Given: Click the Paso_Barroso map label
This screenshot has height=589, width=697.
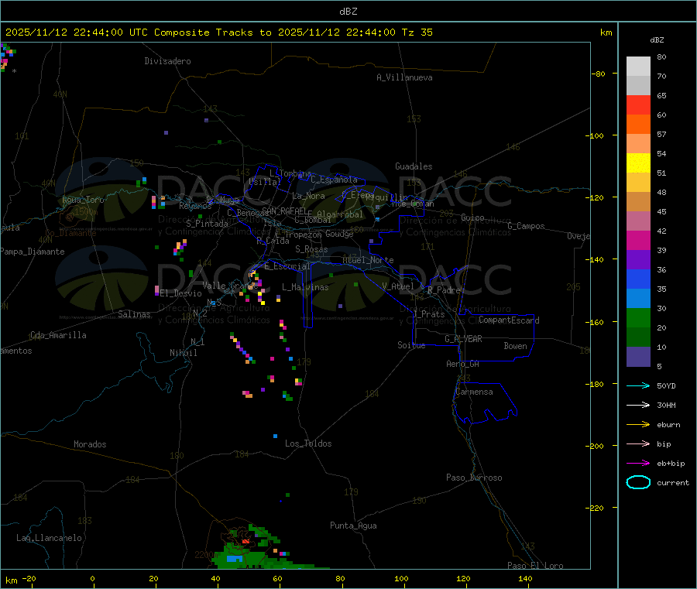Looking at the screenshot, I should [x=474, y=478].
